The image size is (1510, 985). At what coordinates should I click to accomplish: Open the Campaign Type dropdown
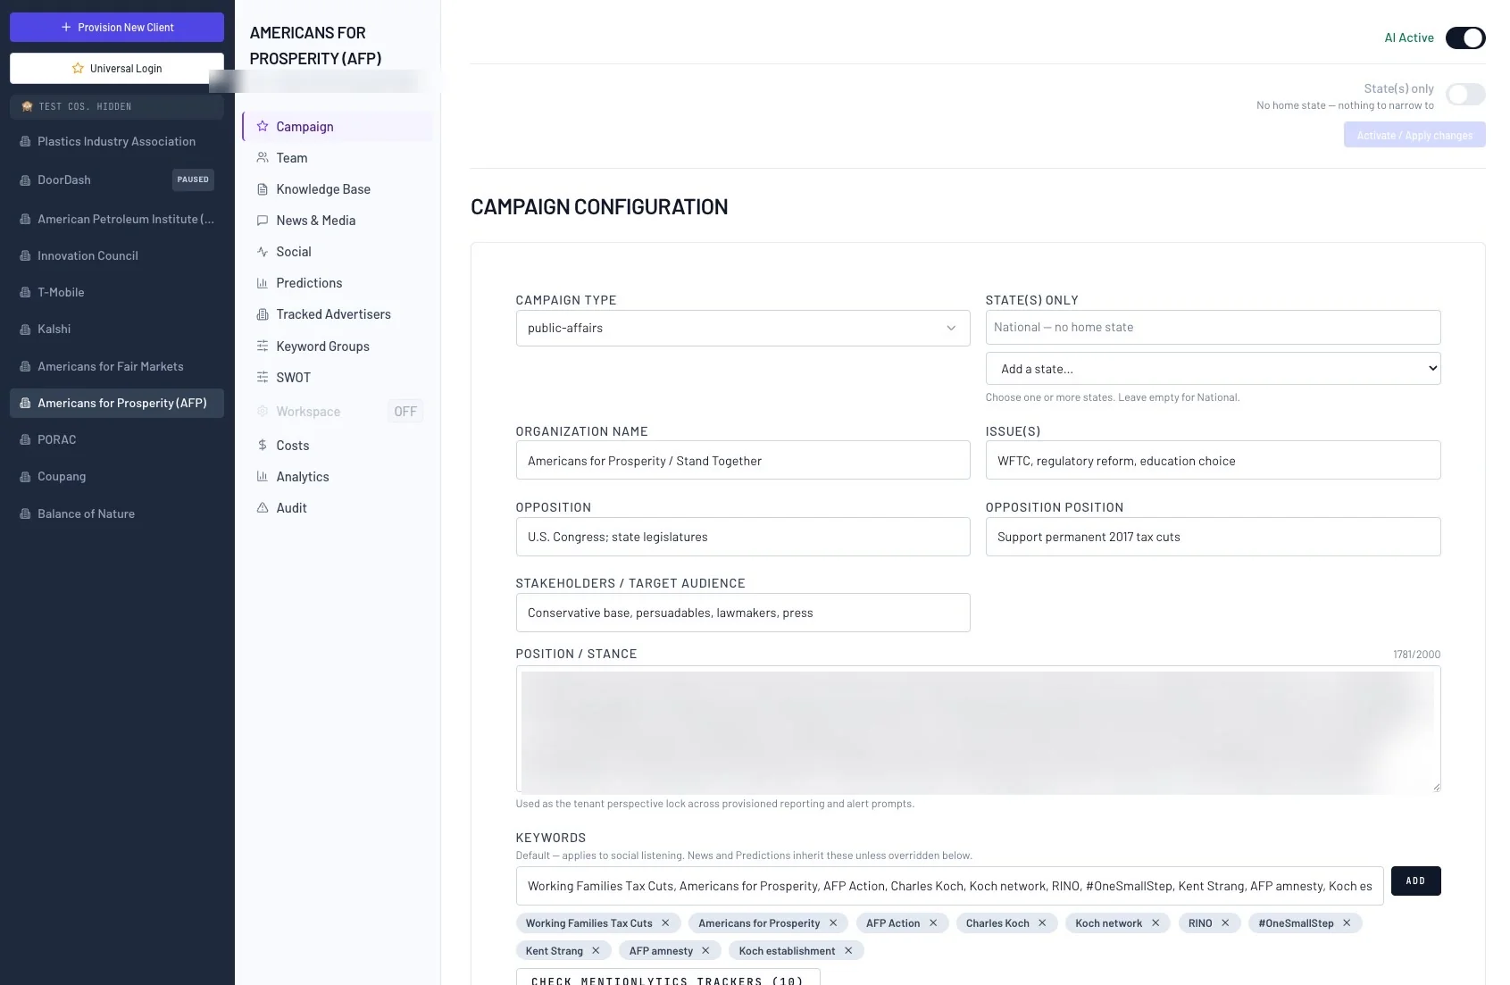(743, 328)
